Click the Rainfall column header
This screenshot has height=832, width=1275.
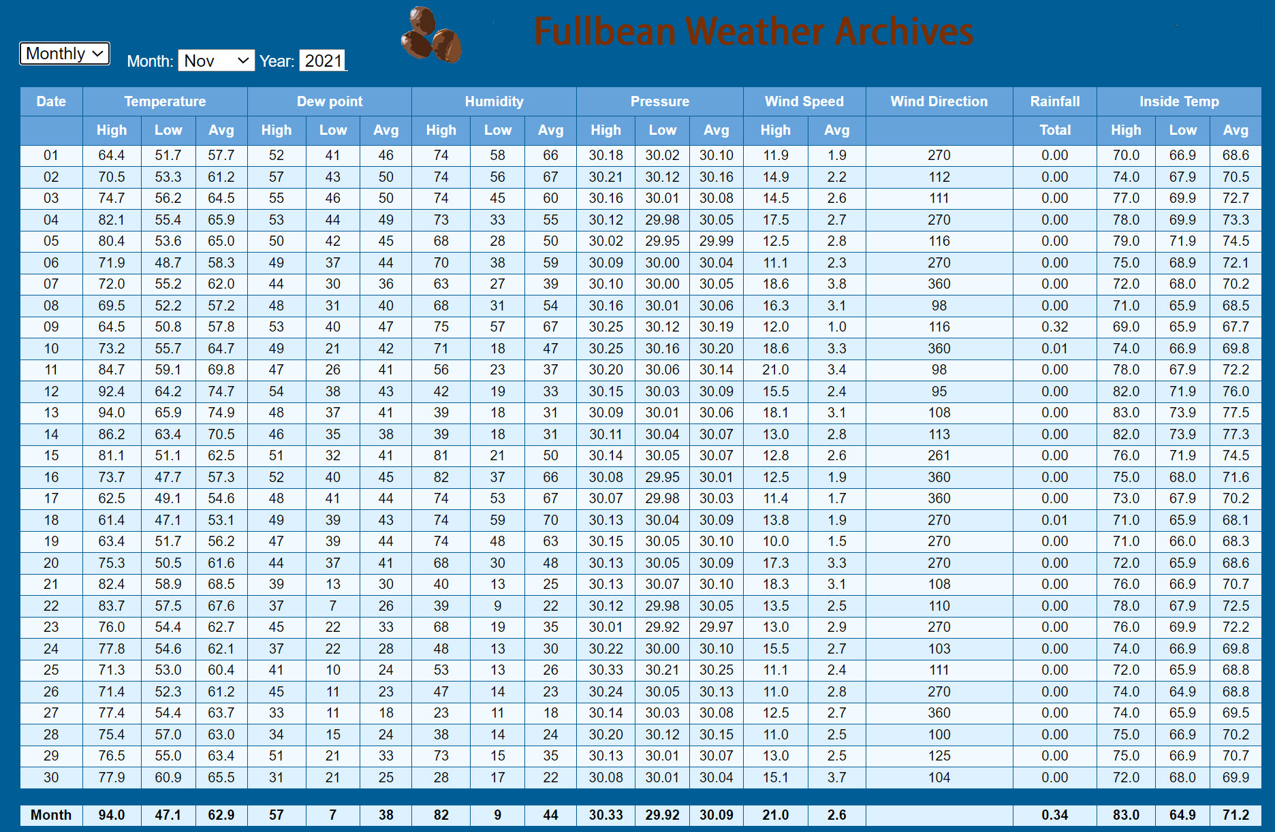[x=1054, y=101]
